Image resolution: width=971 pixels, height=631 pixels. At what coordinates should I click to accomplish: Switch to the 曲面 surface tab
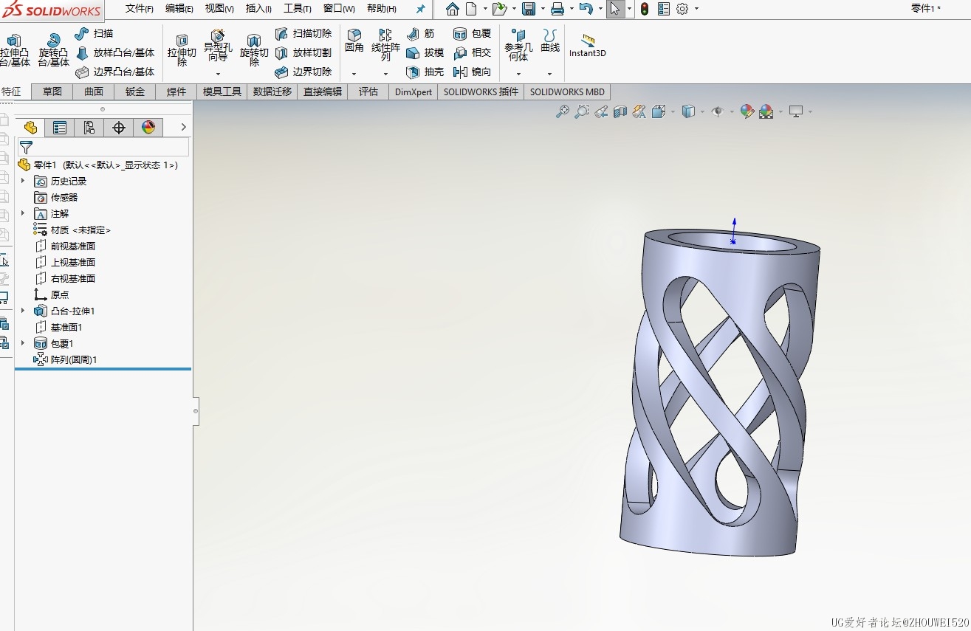(94, 92)
